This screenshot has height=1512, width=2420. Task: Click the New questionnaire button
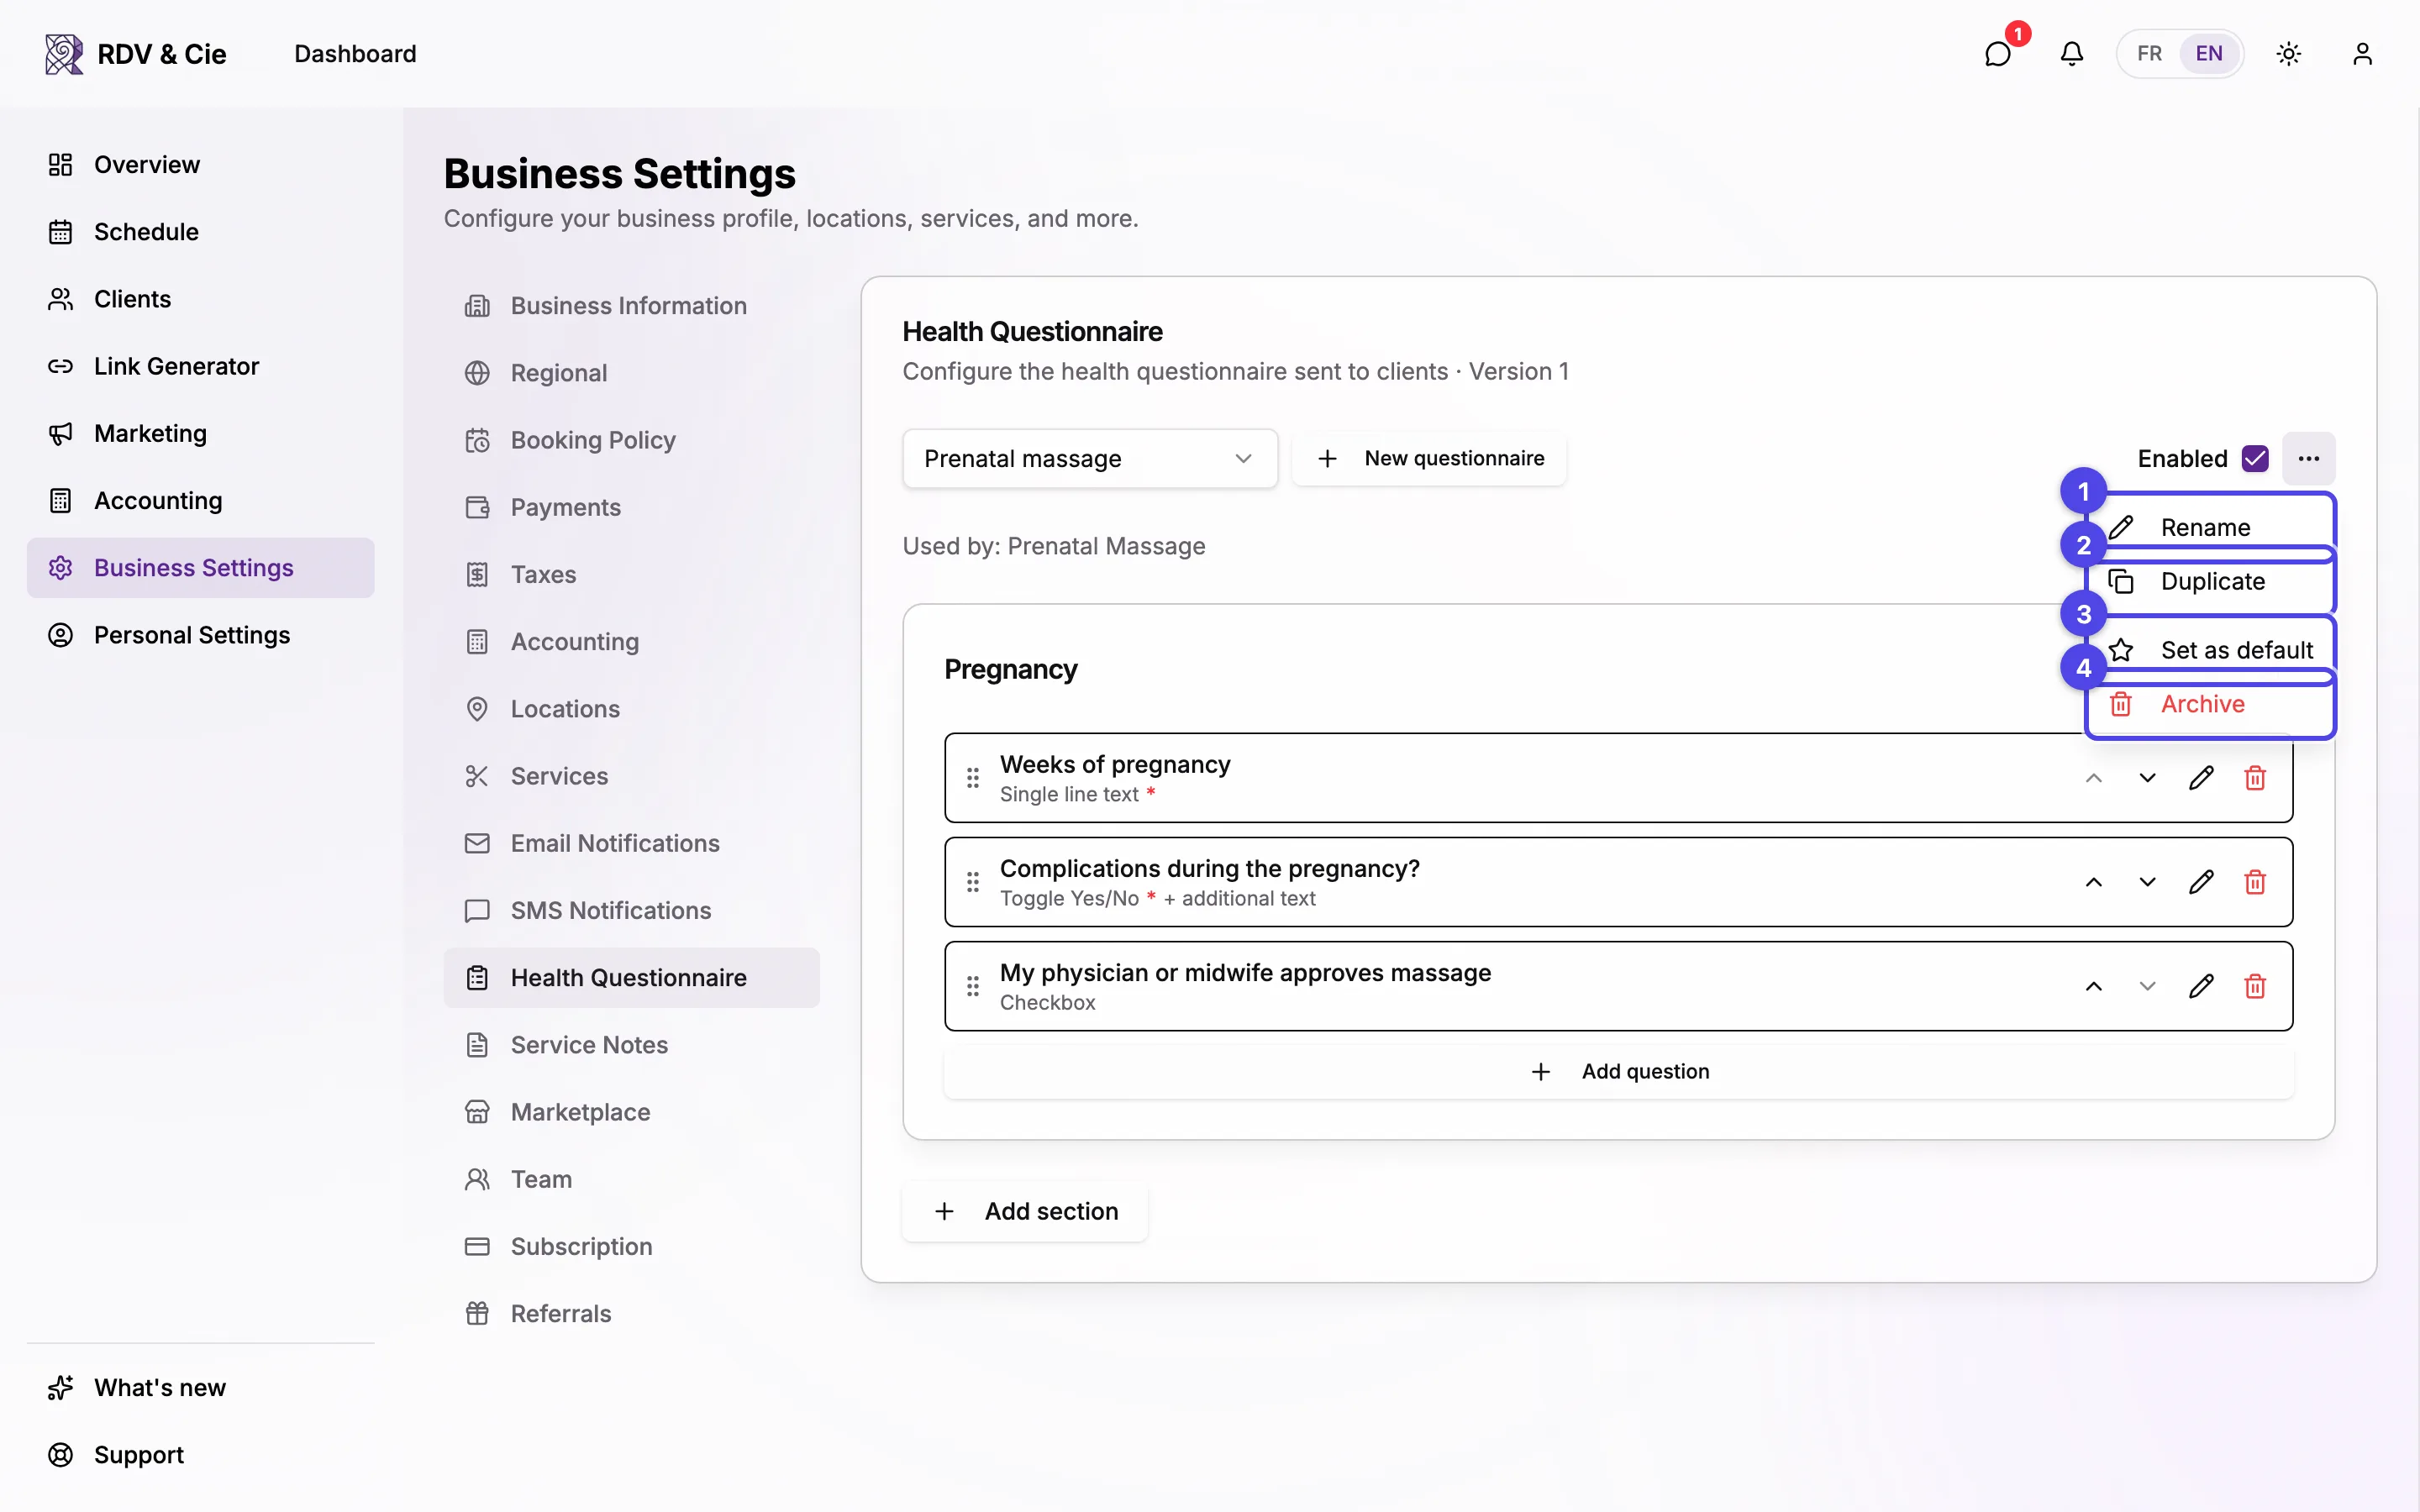(1429, 458)
